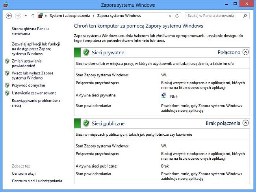The image size is (256, 192).
Task: Click firewall icon in address bar
Action: pyautogui.click(x=41, y=16)
